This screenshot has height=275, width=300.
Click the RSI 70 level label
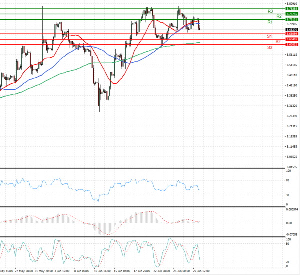[x=288, y=180]
